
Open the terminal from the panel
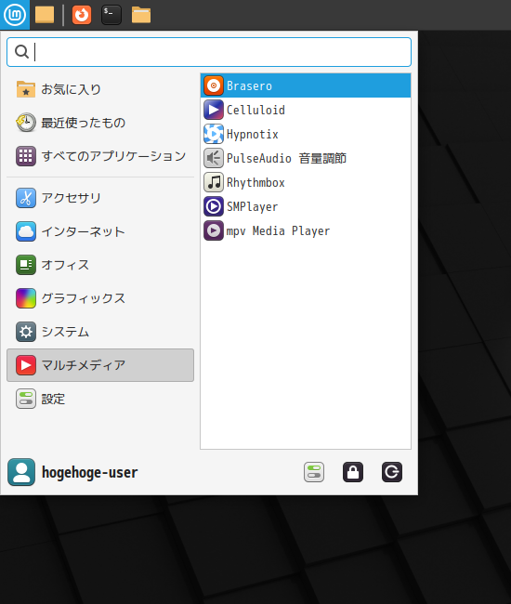(x=111, y=15)
